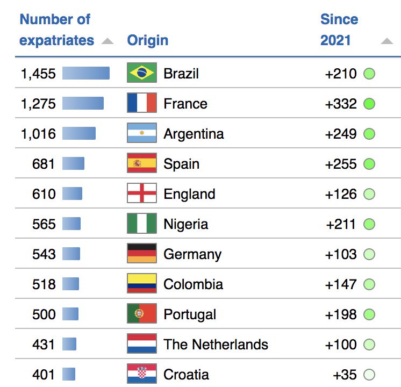Click the Brazil flag icon

pyautogui.click(x=142, y=73)
